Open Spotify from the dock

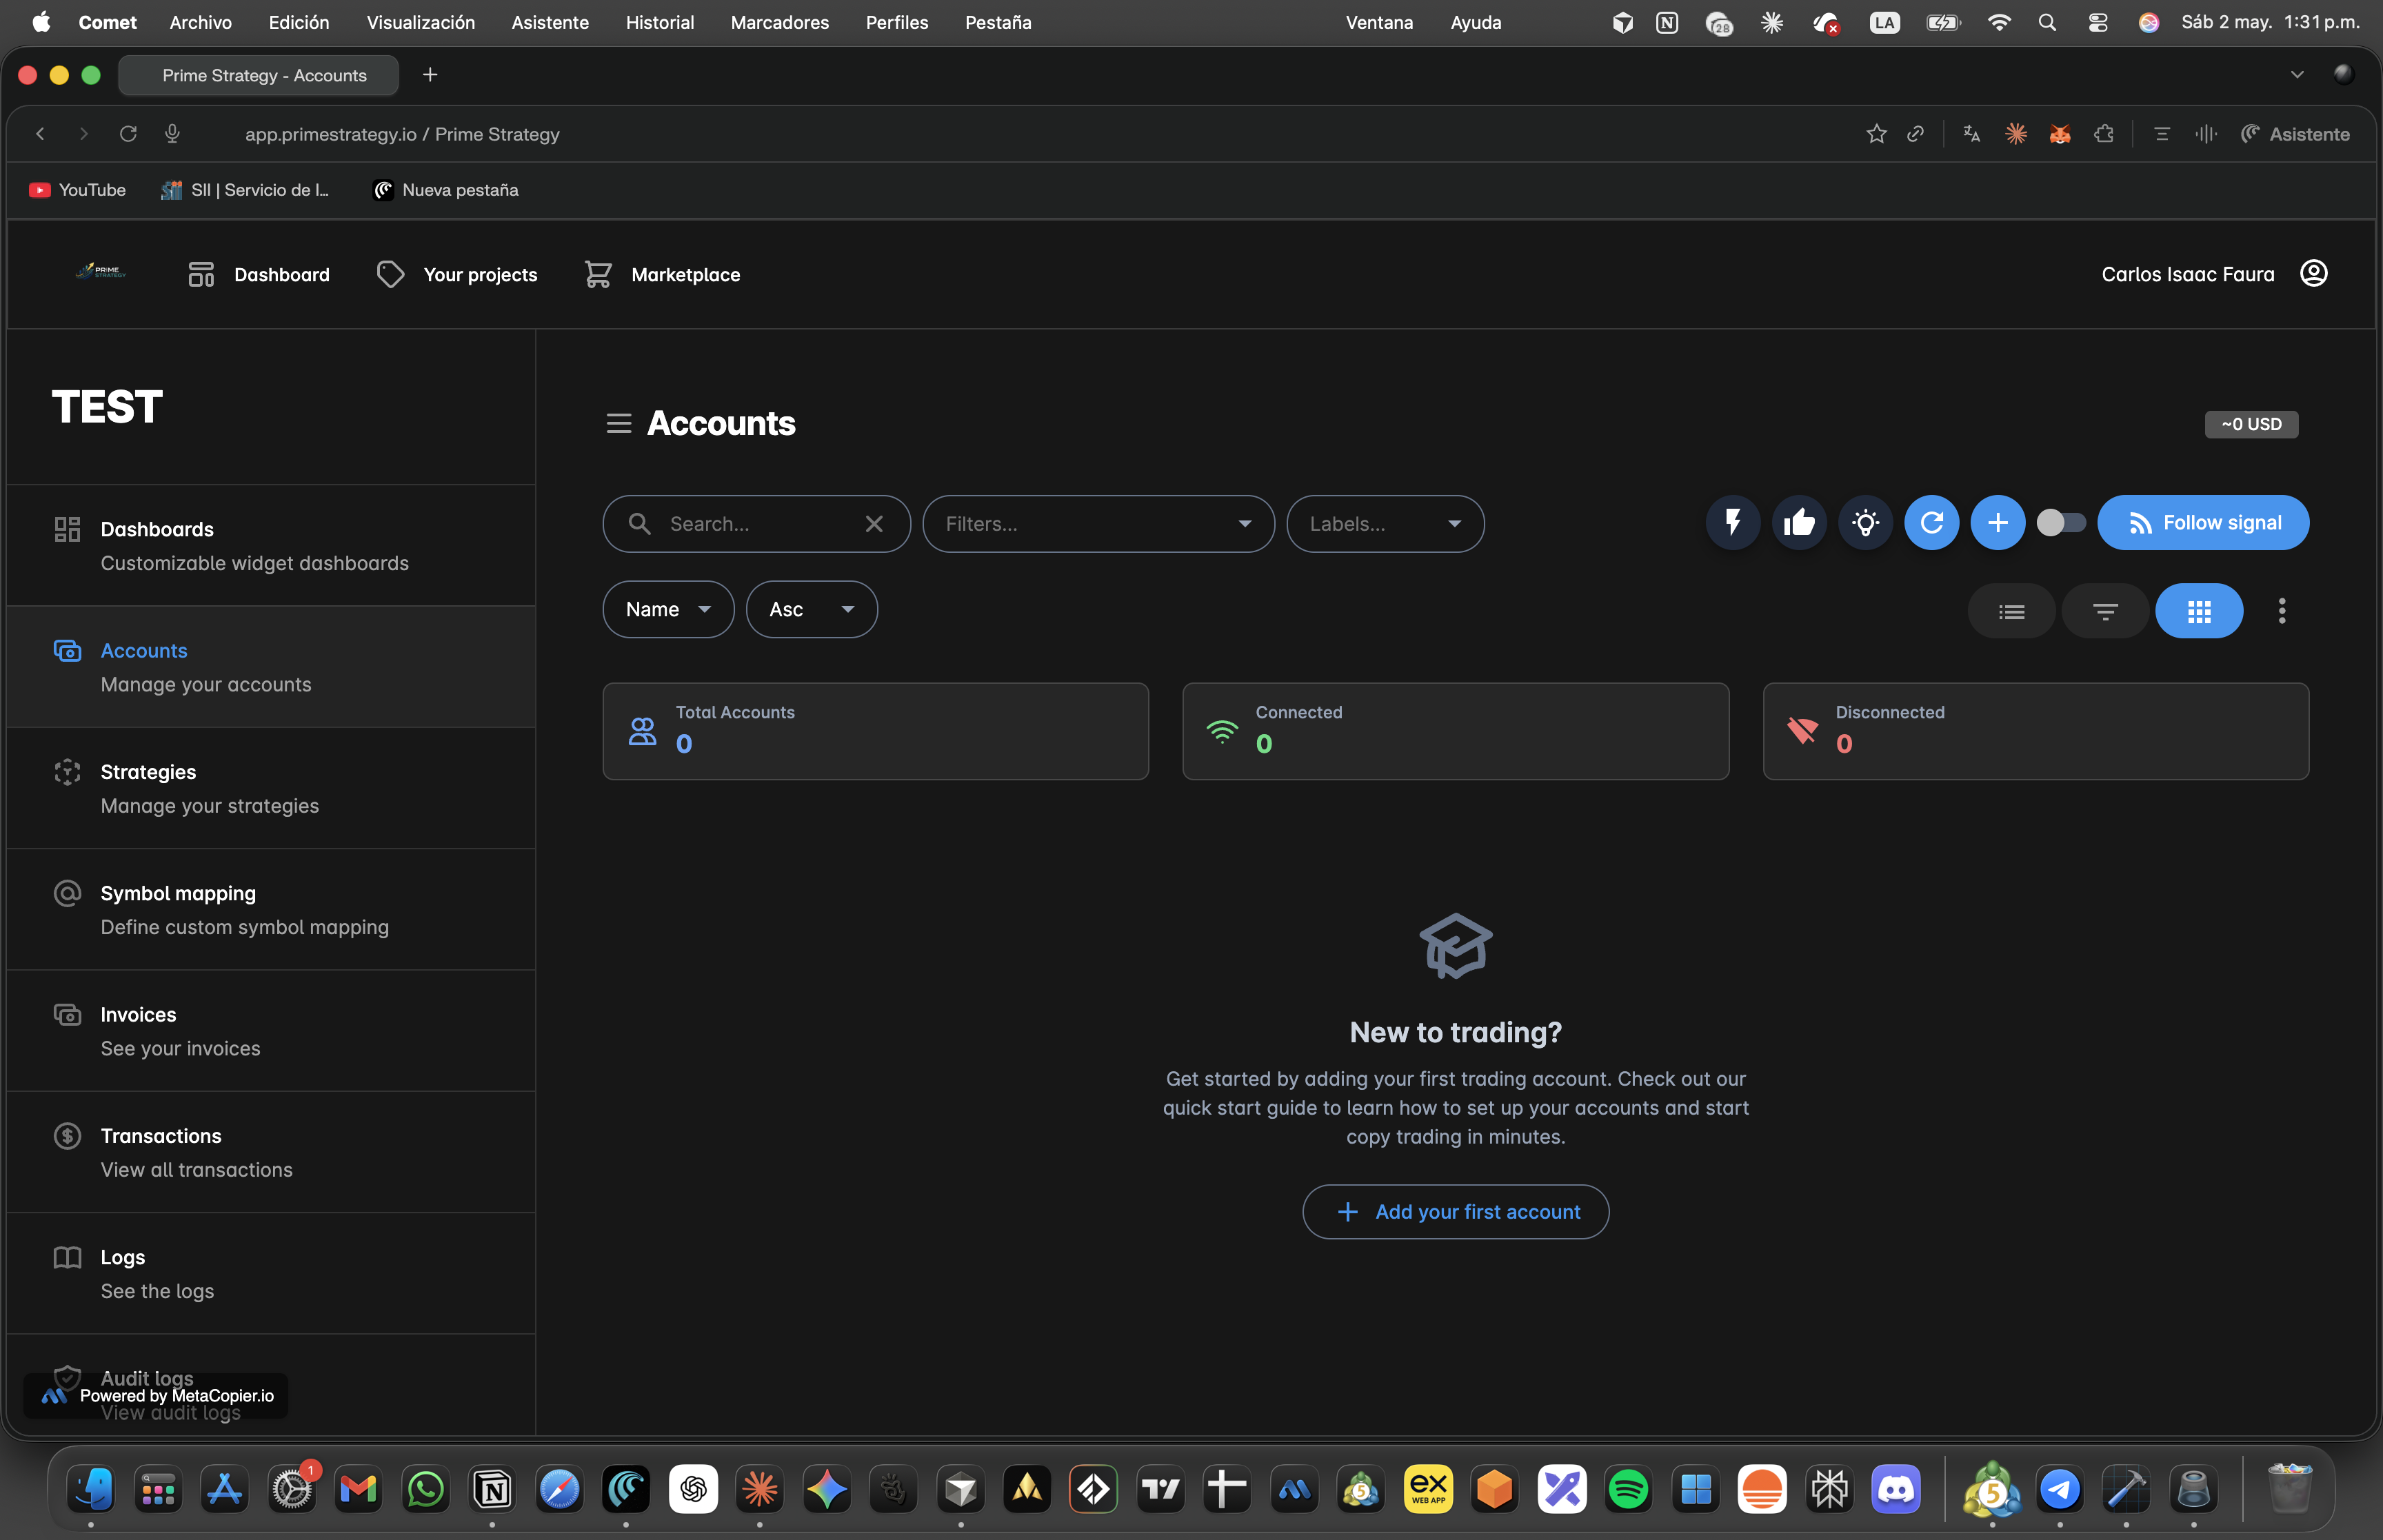[1628, 1490]
